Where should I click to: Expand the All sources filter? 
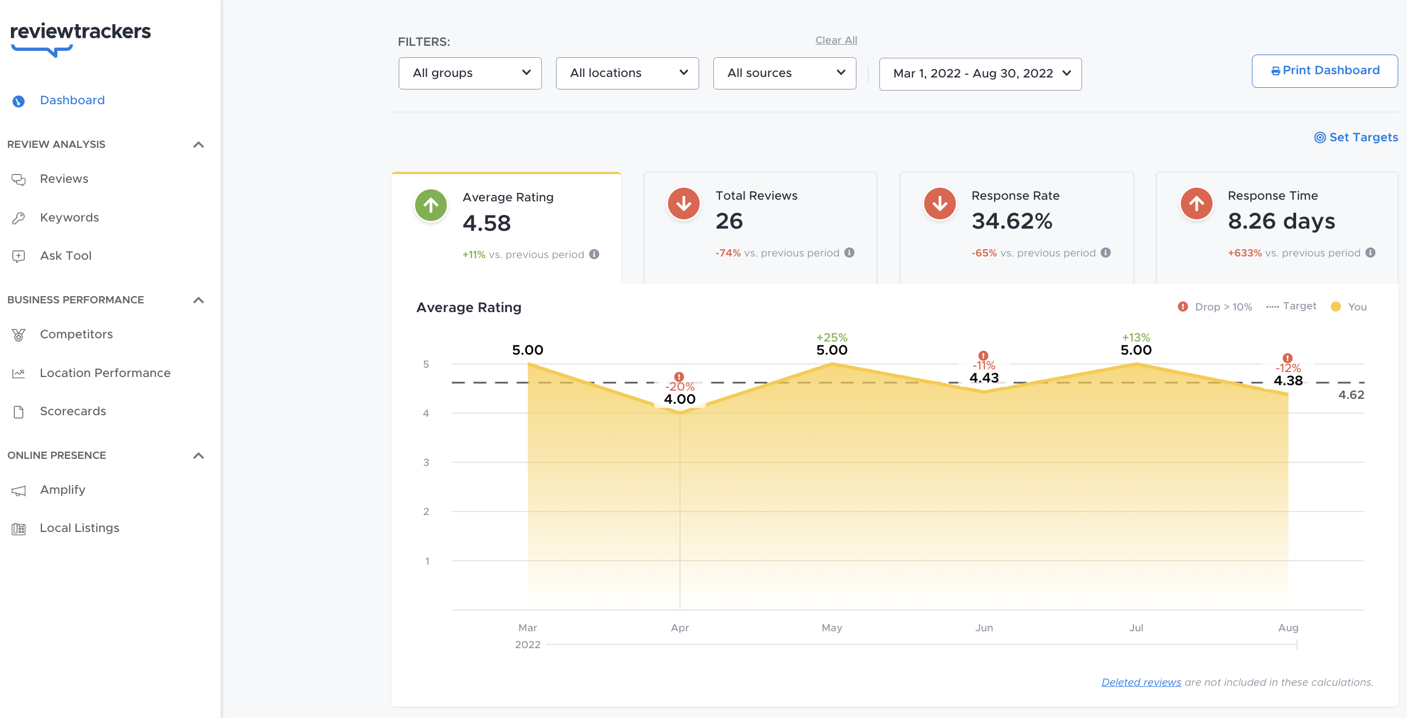(x=784, y=73)
